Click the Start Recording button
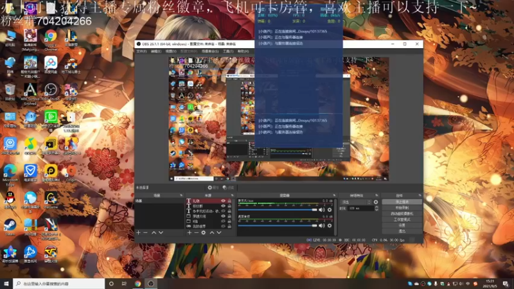The width and height of the screenshot is (514, 289). pos(402,207)
